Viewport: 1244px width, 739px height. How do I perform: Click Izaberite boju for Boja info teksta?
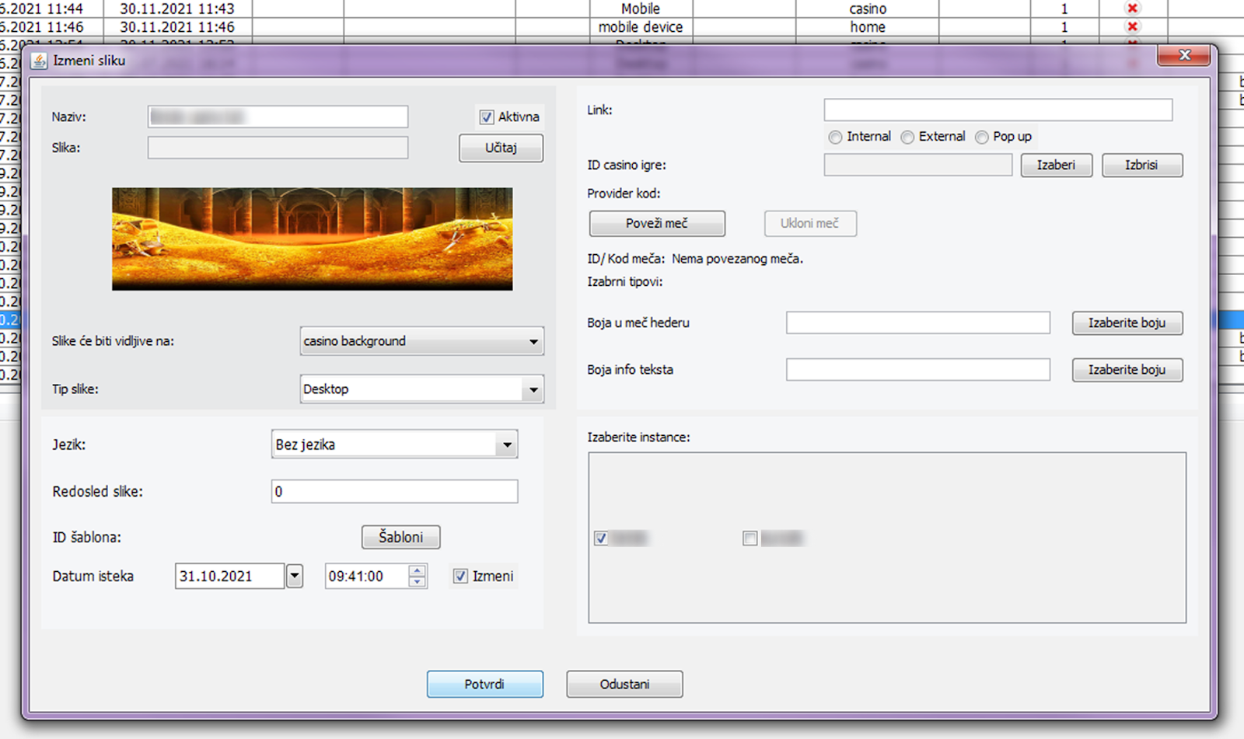point(1127,370)
